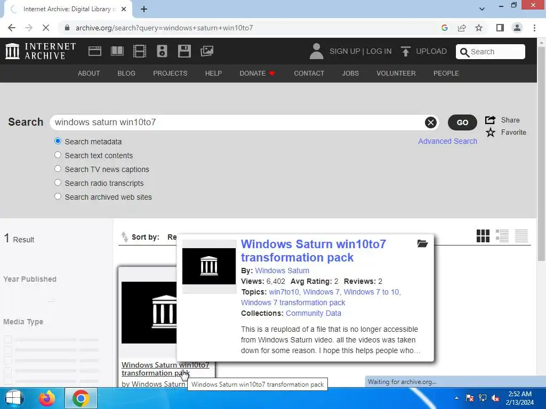The image size is (546, 409).
Task: Open Chrome side panel
Action: pyautogui.click(x=500, y=28)
